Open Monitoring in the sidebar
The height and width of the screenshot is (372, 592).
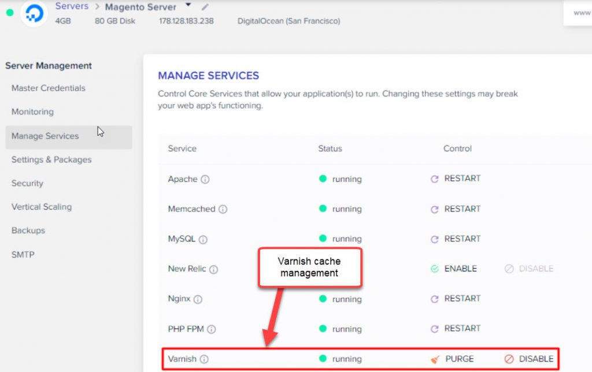pos(32,111)
